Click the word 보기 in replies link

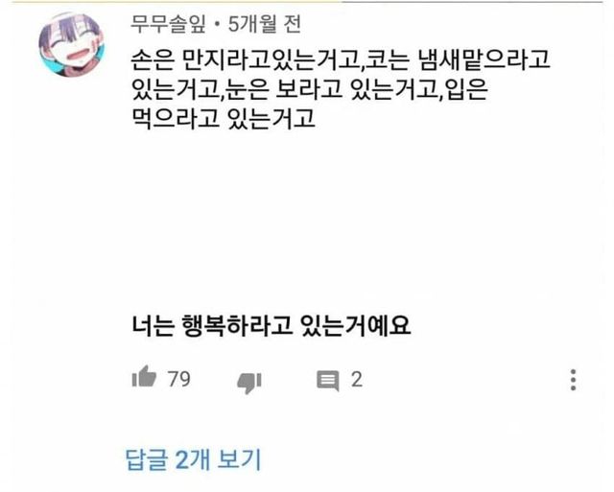(239, 459)
